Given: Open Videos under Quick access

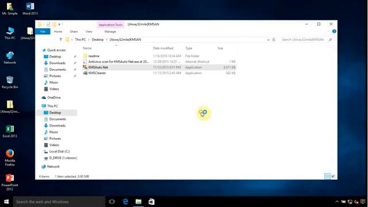Looking at the screenshot, I should tap(54, 89).
